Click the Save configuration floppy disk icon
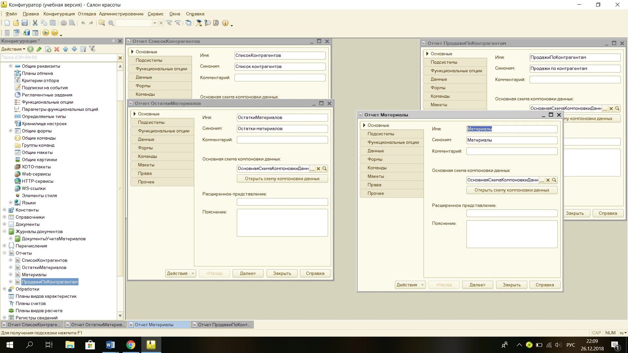Image resolution: width=628 pixels, height=353 pixels. pyautogui.click(x=25, y=23)
